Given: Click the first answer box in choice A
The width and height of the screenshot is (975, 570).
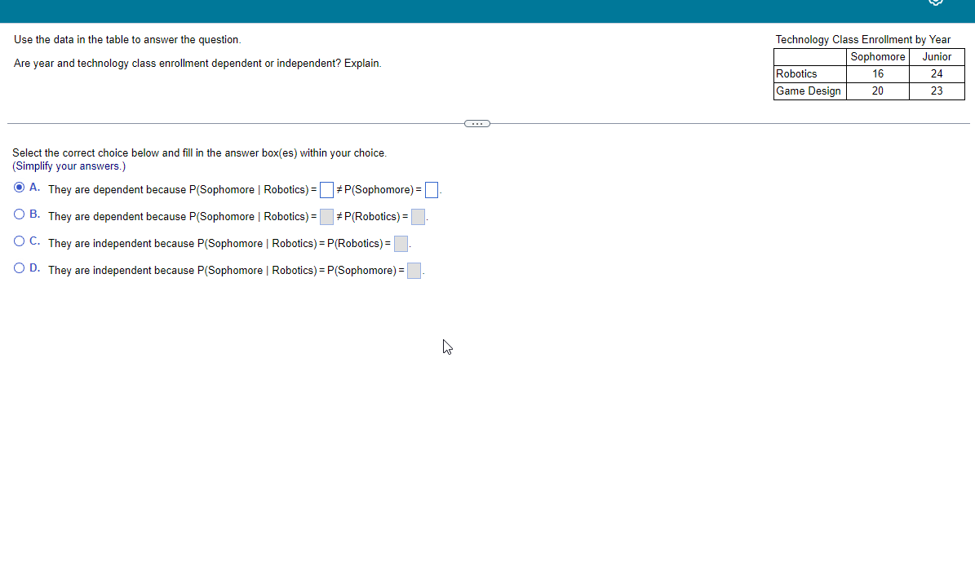Looking at the screenshot, I should pos(326,189).
